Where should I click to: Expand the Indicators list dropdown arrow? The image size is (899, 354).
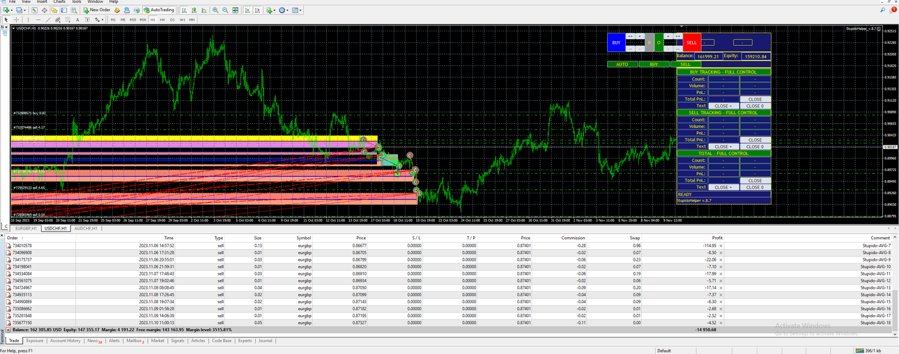tap(275, 10)
